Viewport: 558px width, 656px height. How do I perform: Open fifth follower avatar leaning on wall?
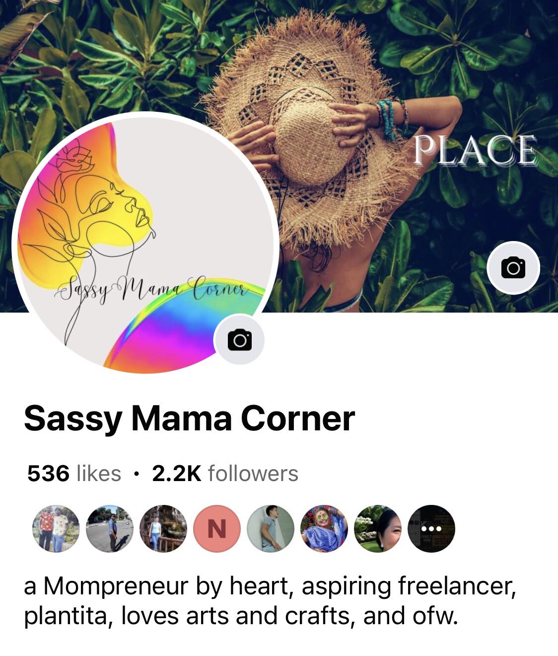(271, 529)
